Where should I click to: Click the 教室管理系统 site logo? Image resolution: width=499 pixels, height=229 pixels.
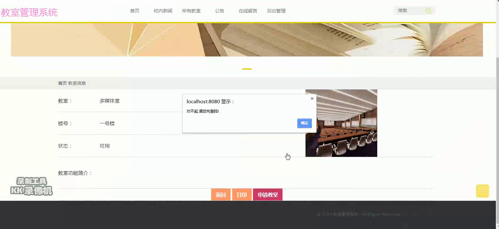pyautogui.click(x=29, y=13)
